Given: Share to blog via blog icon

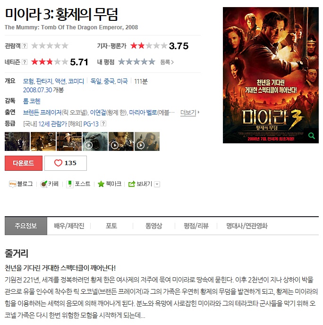Looking at the screenshot, I should pyautogui.click(x=13, y=184).
